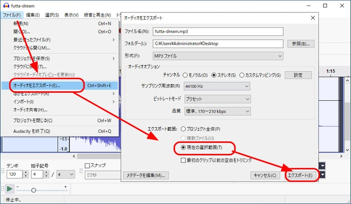This screenshot has height=204, width=351.
Task: Click the ファイル名 field with futta-dream.mp3
Action: pos(218,31)
